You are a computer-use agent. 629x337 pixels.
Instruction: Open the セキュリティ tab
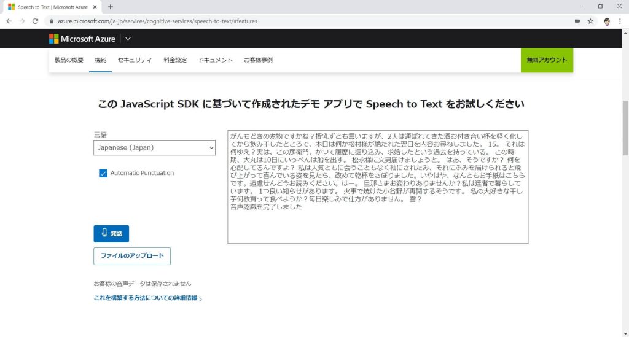click(135, 60)
